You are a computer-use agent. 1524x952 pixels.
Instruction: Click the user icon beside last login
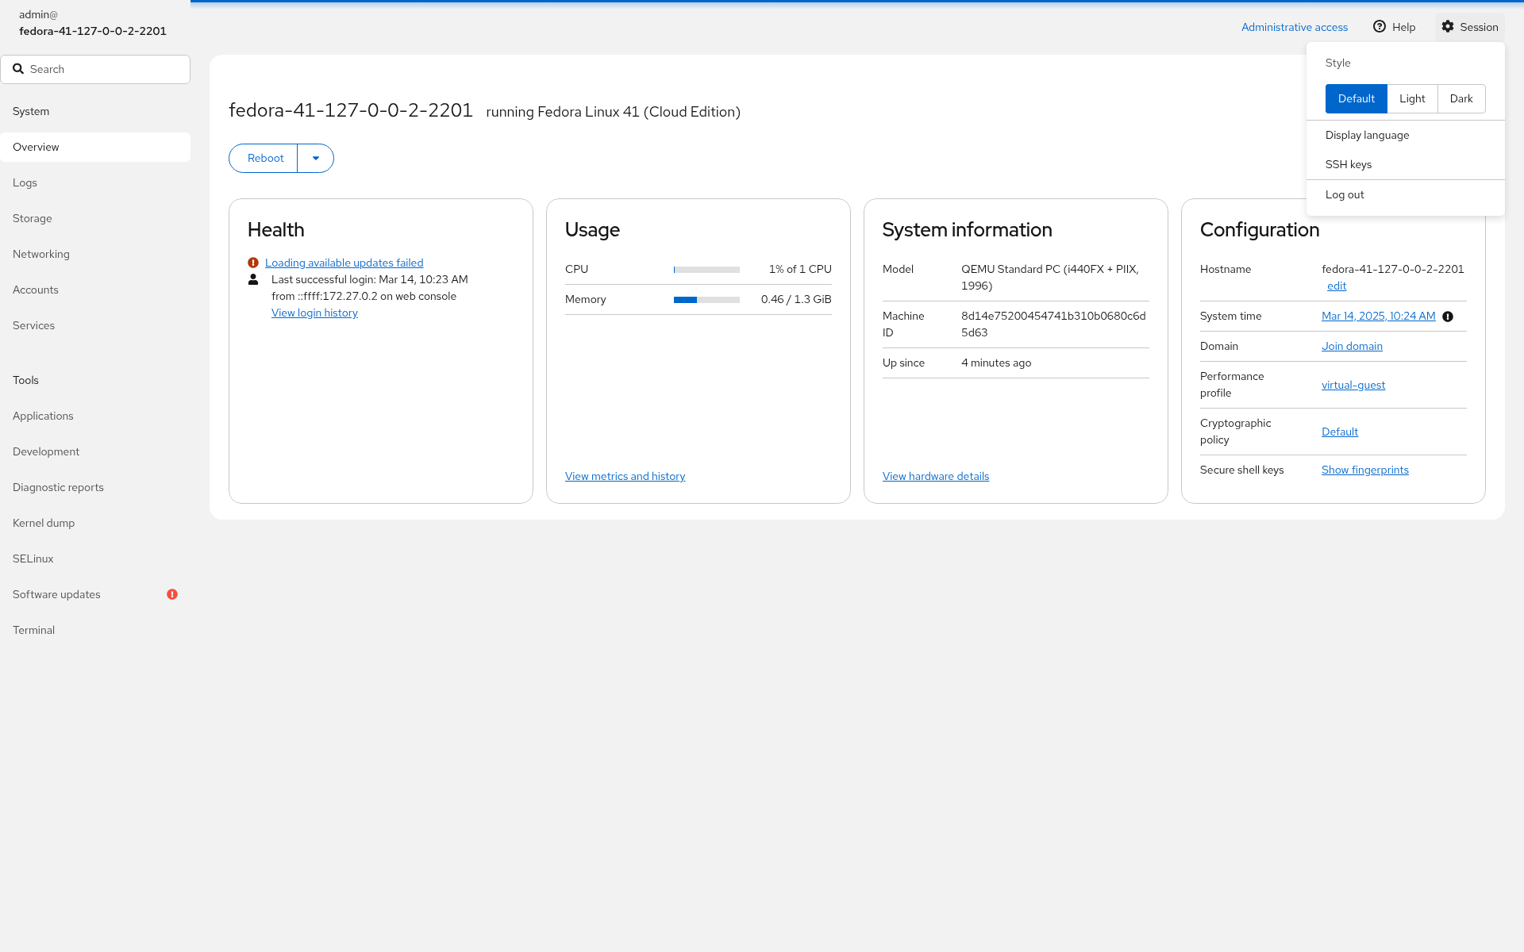tap(253, 279)
